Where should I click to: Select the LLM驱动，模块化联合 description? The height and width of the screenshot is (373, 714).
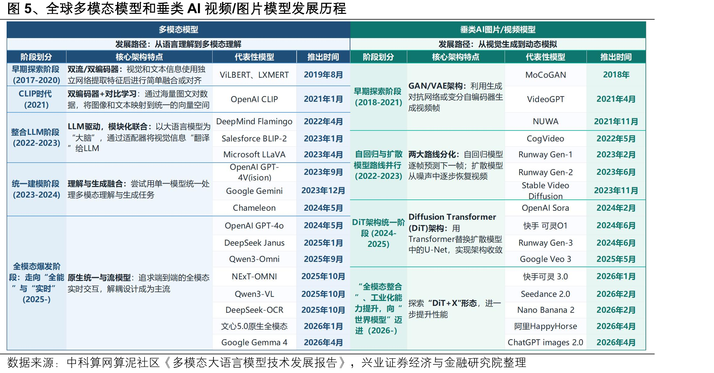[x=139, y=138]
